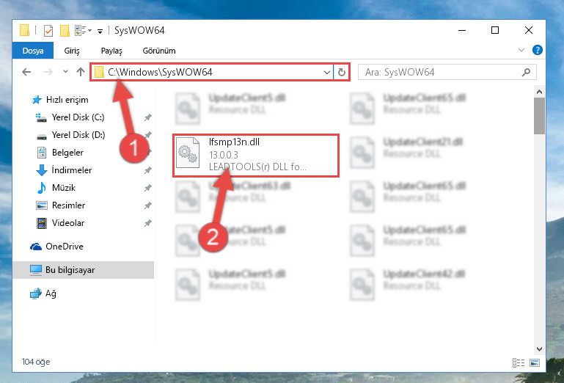Open Resimler in the navigation pane

68,205
